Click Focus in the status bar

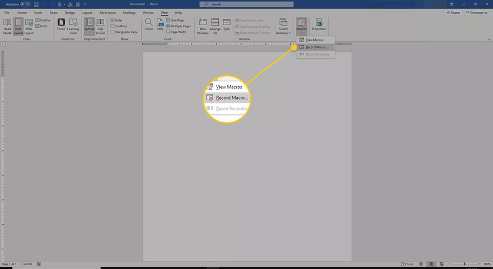407,264
